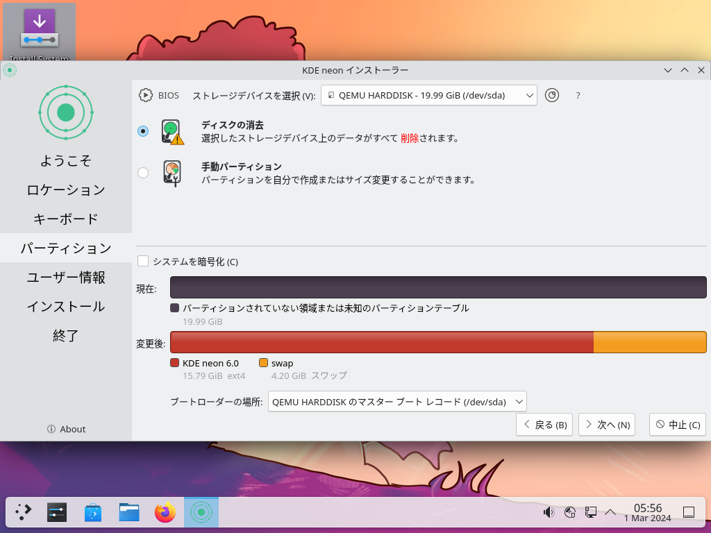Launch Firefox from the taskbar
This screenshot has height=533, width=711.
165,512
